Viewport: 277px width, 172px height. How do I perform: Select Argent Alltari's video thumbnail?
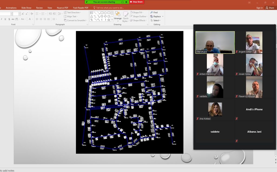pos(254,43)
